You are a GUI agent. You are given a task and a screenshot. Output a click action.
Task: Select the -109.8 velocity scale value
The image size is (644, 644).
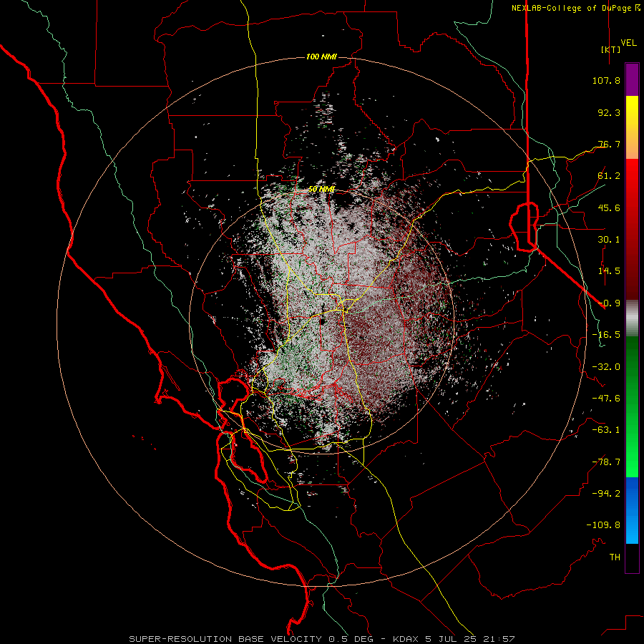[603, 525]
